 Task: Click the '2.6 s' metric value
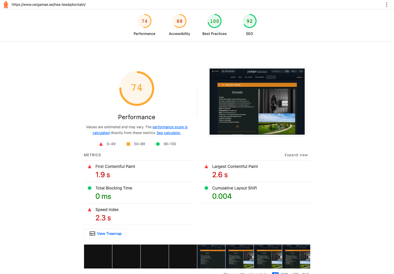click(x=220, y=175)
